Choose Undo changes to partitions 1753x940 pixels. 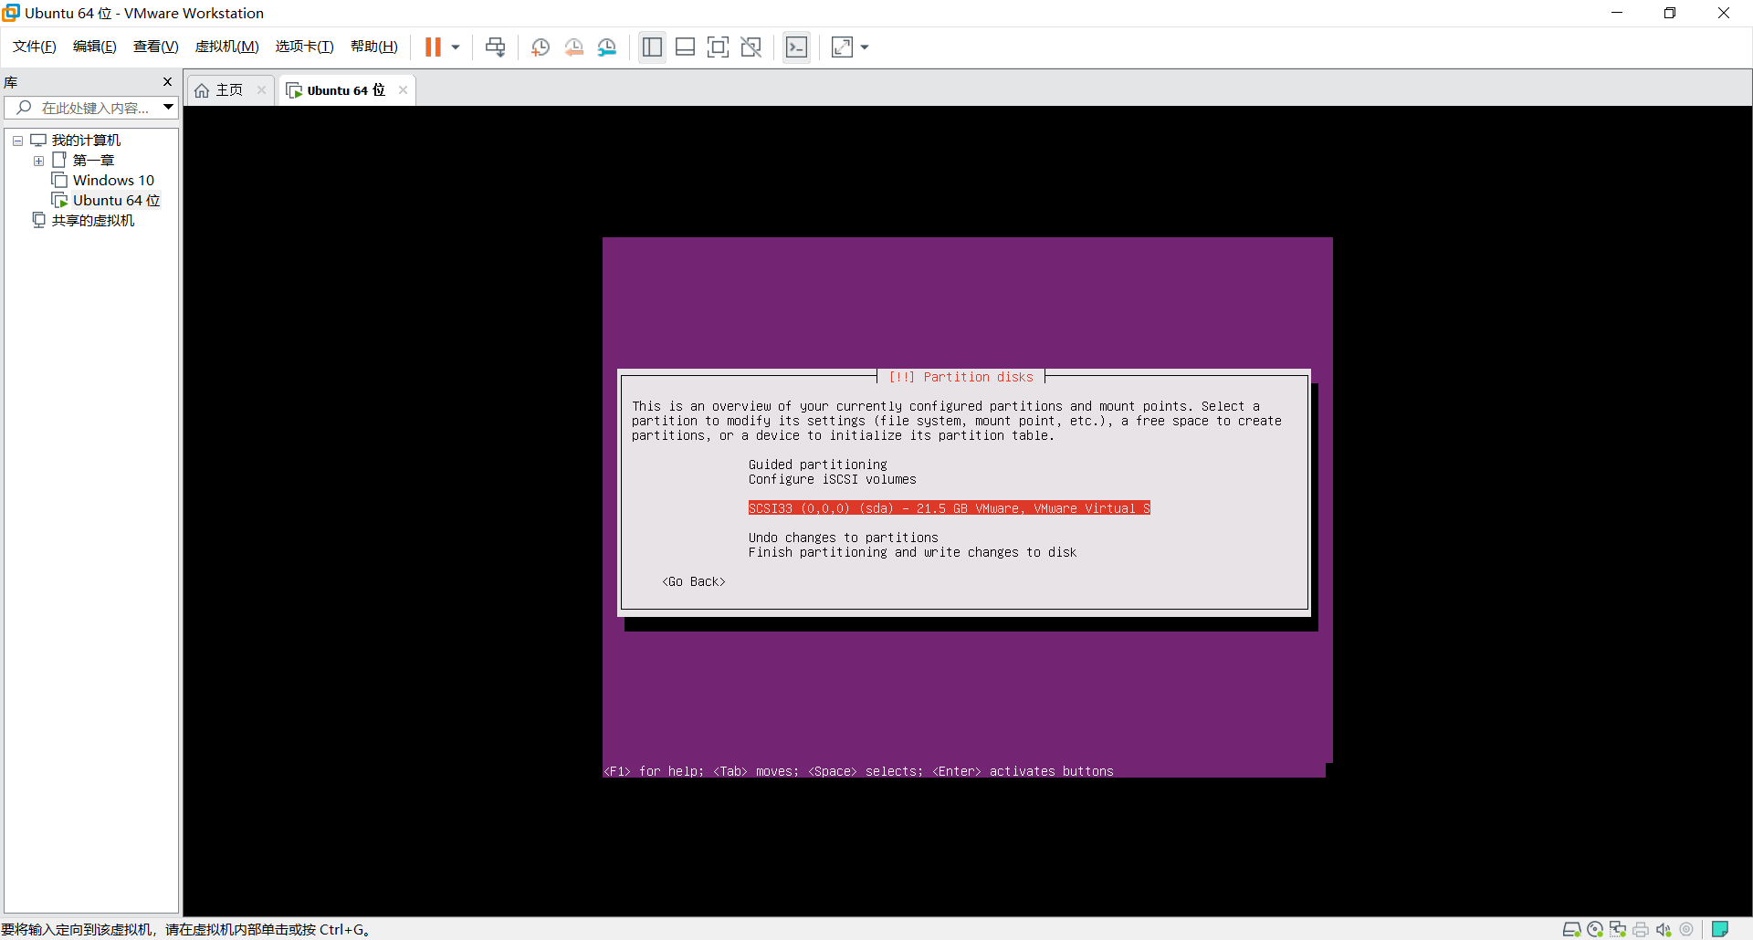[843, 538]
